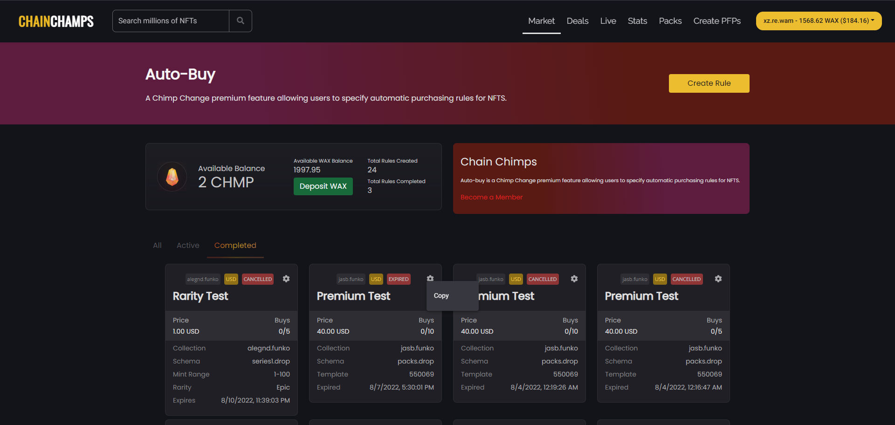Open gear settings on Rarity Test card
The image size is (895, 425).
tap(286, 279)
